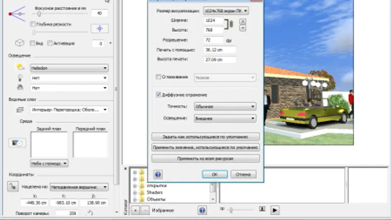Click the minus button beside favorites
The image size is (391, 220).
pyautogui.click(x=145, y=210)
